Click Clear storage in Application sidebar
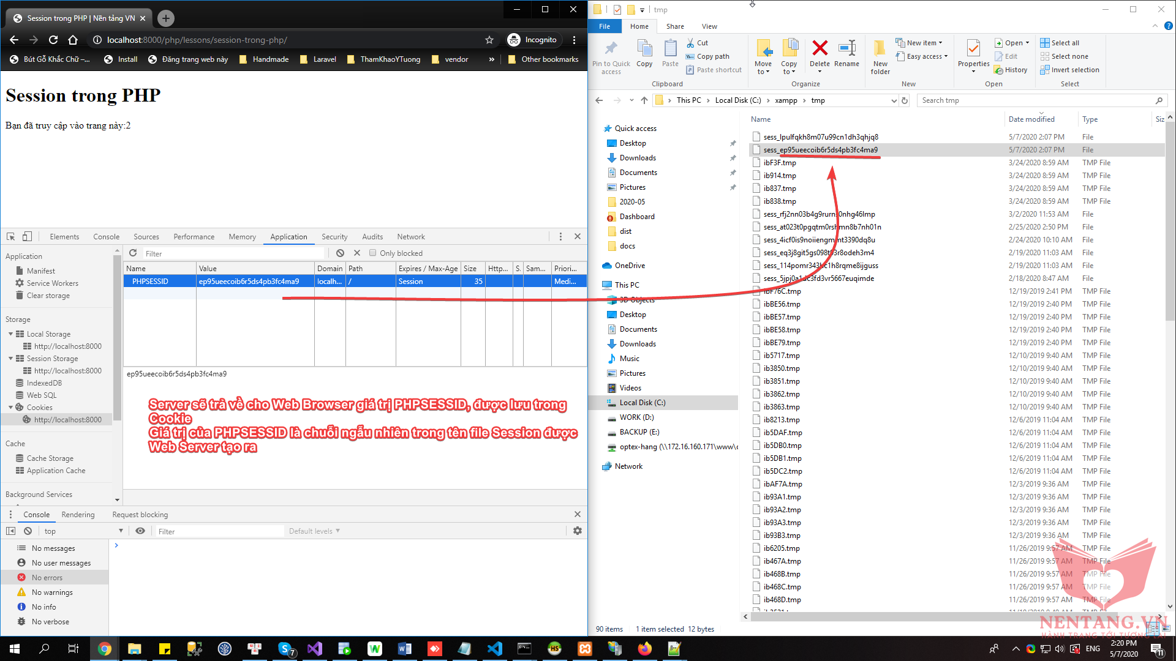The image size is (1176, 661). tap(48, 296)
